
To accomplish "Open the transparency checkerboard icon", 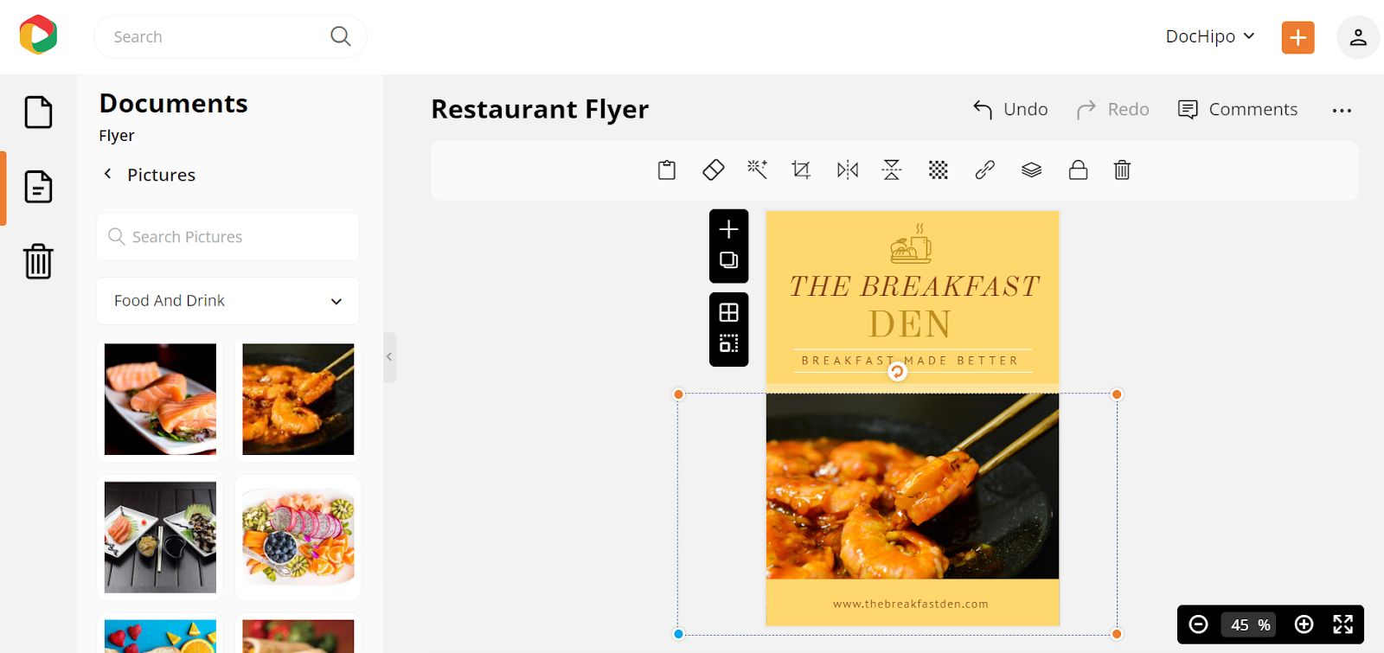I will coord(939,170).
